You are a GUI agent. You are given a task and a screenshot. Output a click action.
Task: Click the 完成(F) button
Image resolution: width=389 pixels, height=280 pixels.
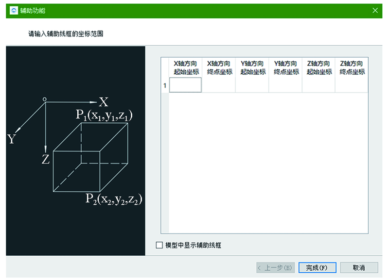coord(318,267)
